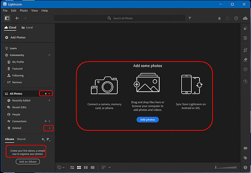Select the Healing eraser tool

coord(245,60)
